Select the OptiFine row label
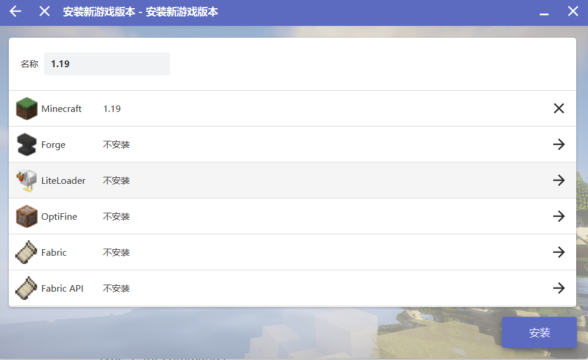 [59, 217]
